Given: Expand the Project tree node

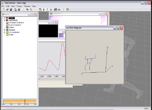Looking at the screenshot, I should click(4, 18).
